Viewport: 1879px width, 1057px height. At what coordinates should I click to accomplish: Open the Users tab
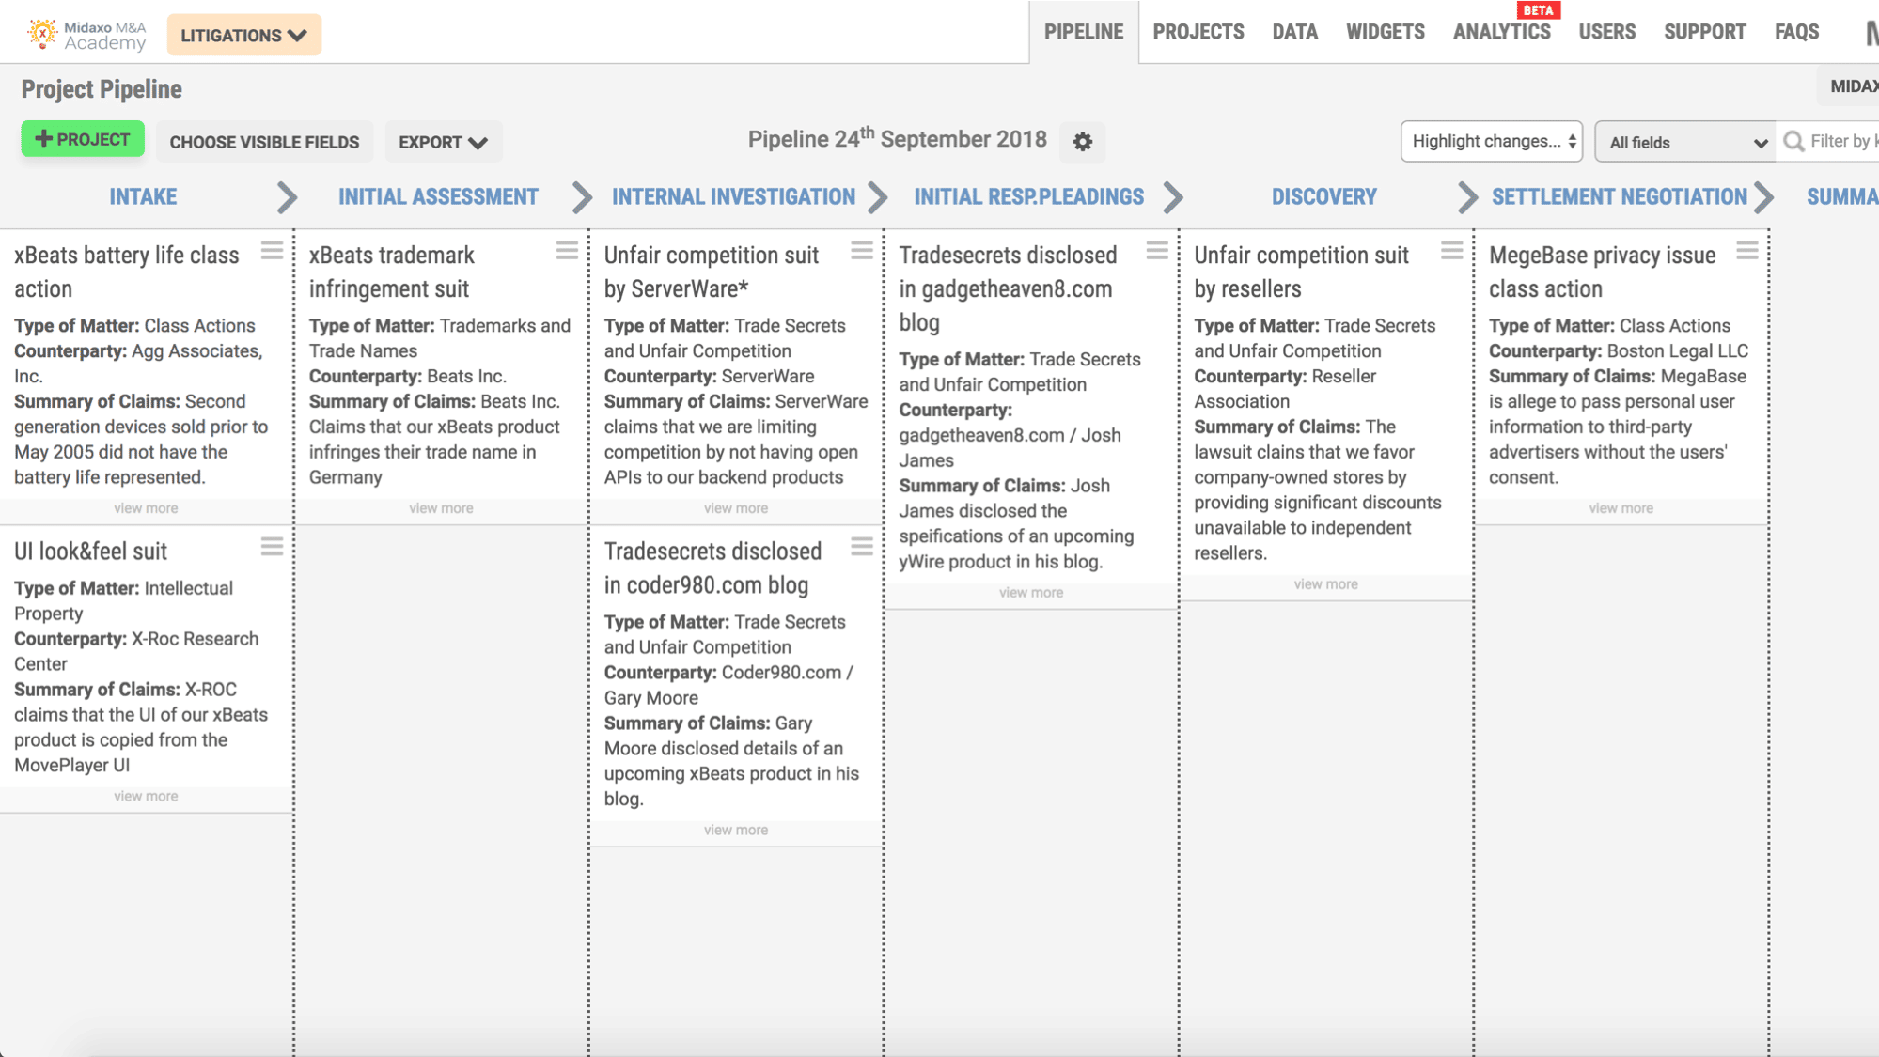1607,32
